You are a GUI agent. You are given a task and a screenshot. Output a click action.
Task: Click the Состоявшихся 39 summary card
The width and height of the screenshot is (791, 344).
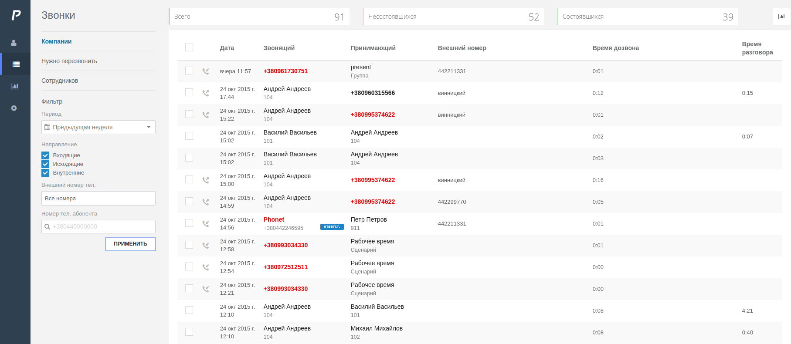click(x=648, y=17)
